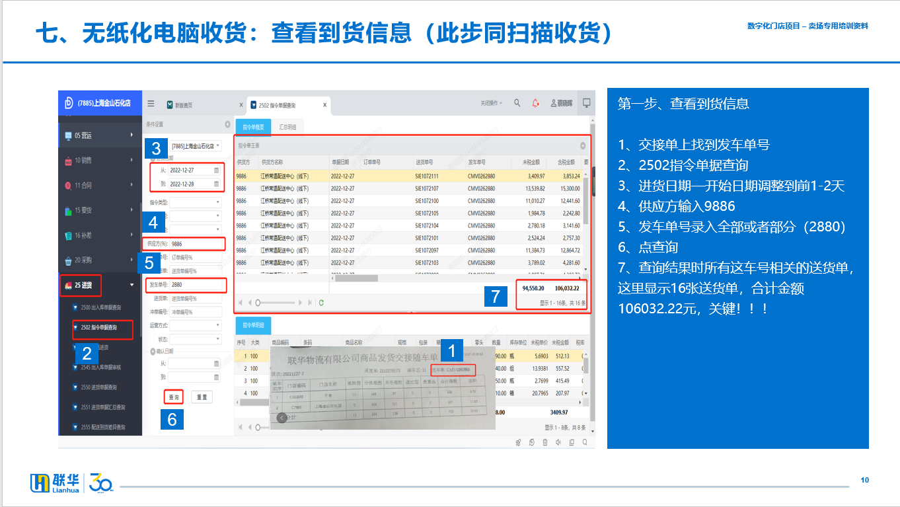Viewport: 900px width, 507px height.
Task: Click cell SIE1072097 in the grid
Action: coord(427,251)
